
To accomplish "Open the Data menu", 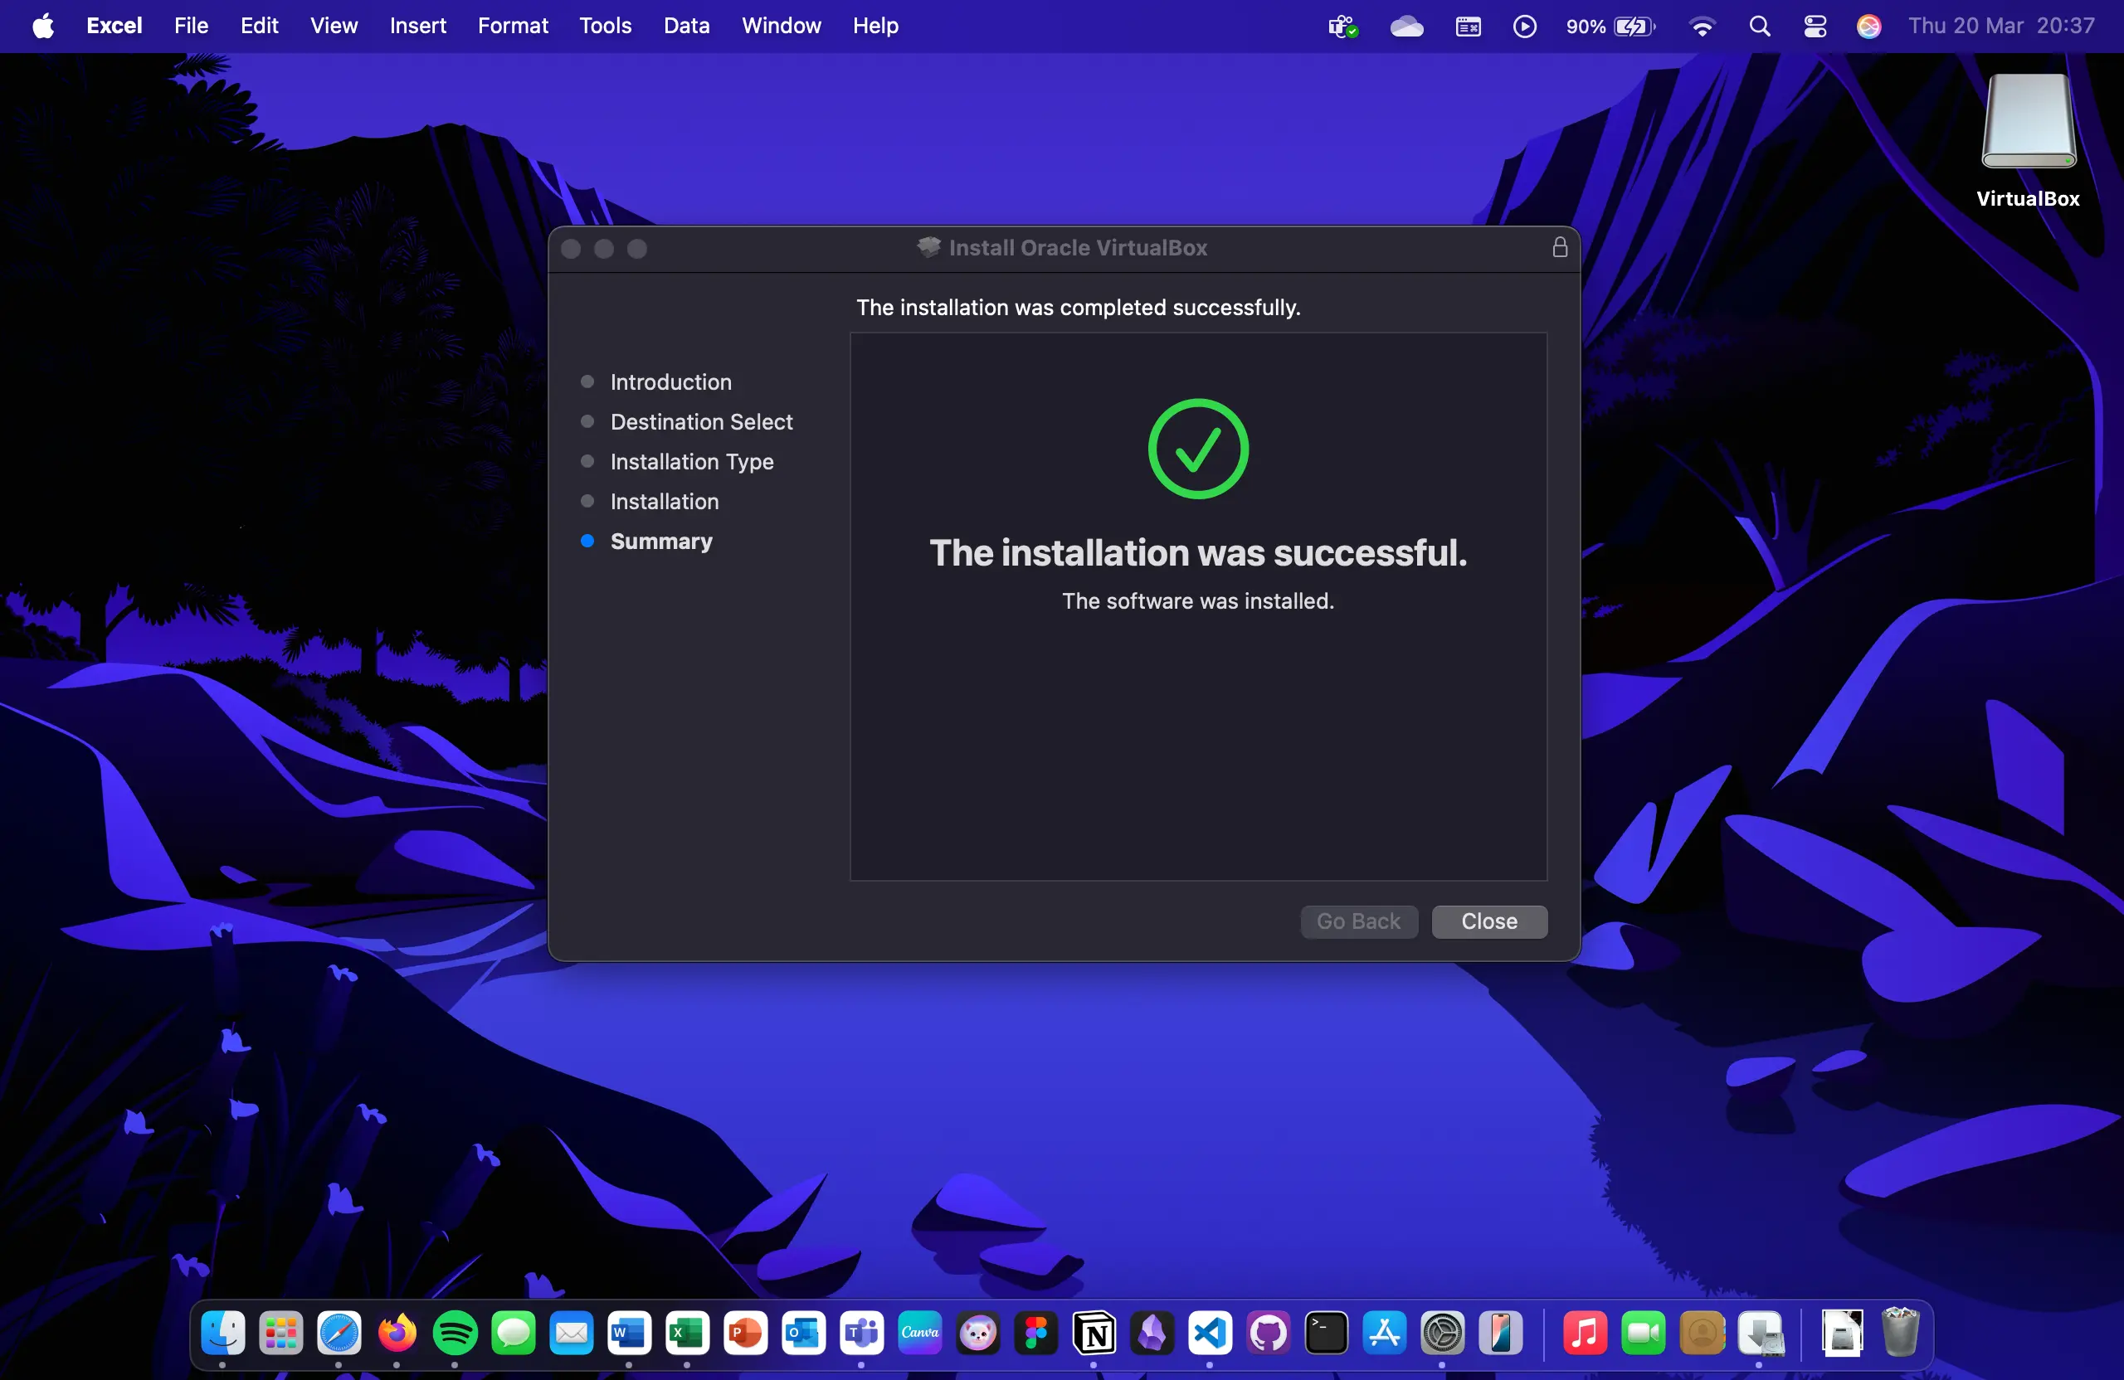I will pyautogui.click(x=686, y=26).
